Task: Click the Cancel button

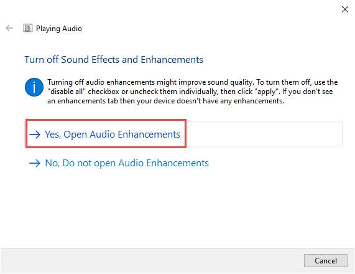Action: click(326, 261)
